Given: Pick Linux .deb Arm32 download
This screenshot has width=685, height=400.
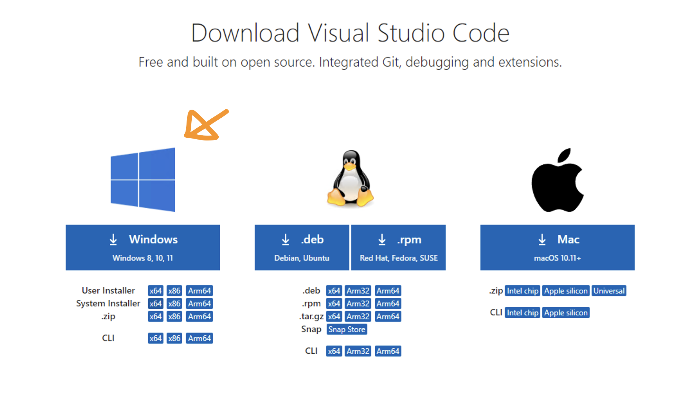Looking at the screenshot, I should (358, 291).
